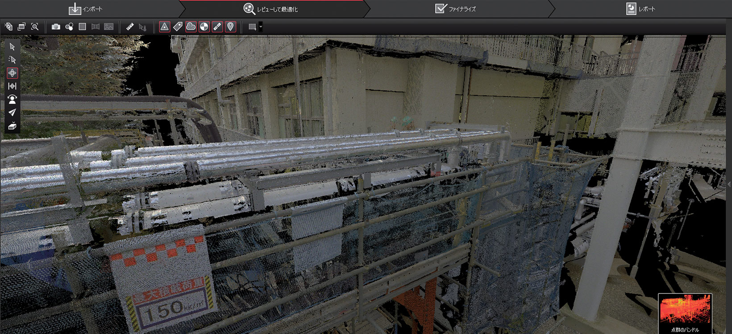This screenshot has width=732, height=334.
Task: Expand the collapsed right side panel
Action: [x=729, y=184]
